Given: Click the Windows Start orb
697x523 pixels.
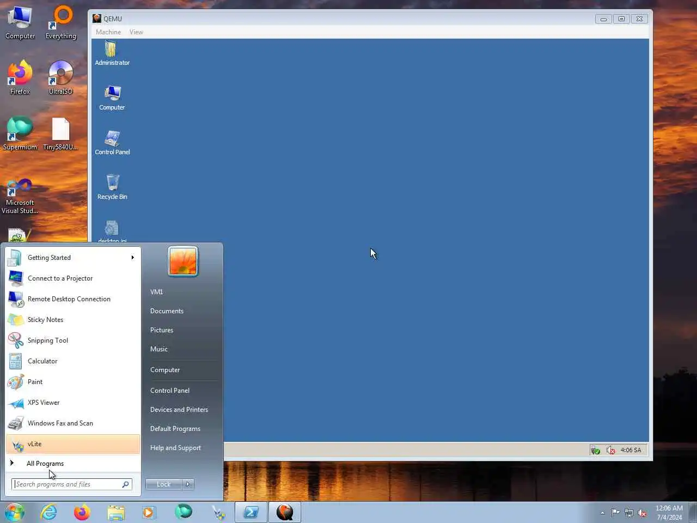Looking at the screenshot, I should coord(15,512).
